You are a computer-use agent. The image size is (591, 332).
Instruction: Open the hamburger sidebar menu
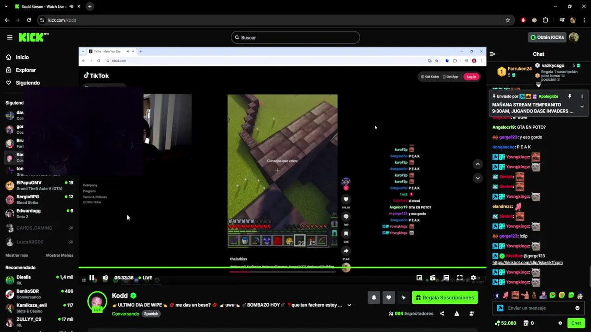pyautogui.click(x=10, y=37)
